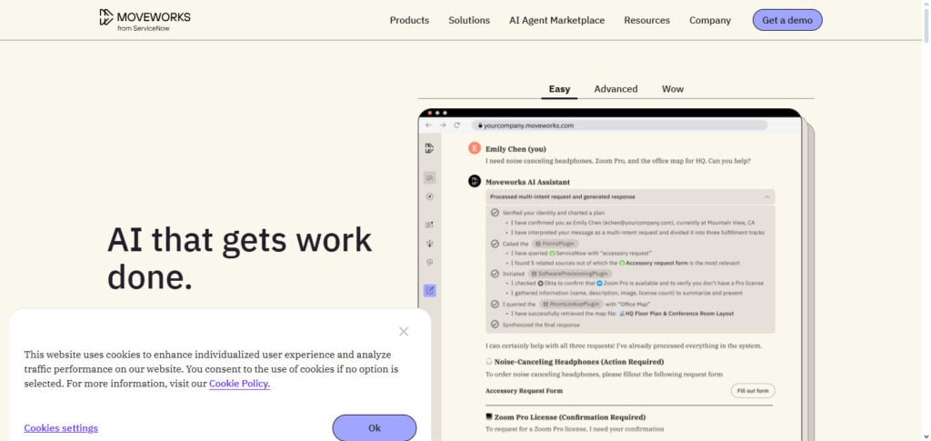Click the Get a demo button
The height and width of the screenshot is (441, 931).
click(x=787, y=20)
